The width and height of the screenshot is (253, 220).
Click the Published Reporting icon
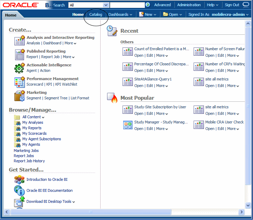(x=20, y=54)
